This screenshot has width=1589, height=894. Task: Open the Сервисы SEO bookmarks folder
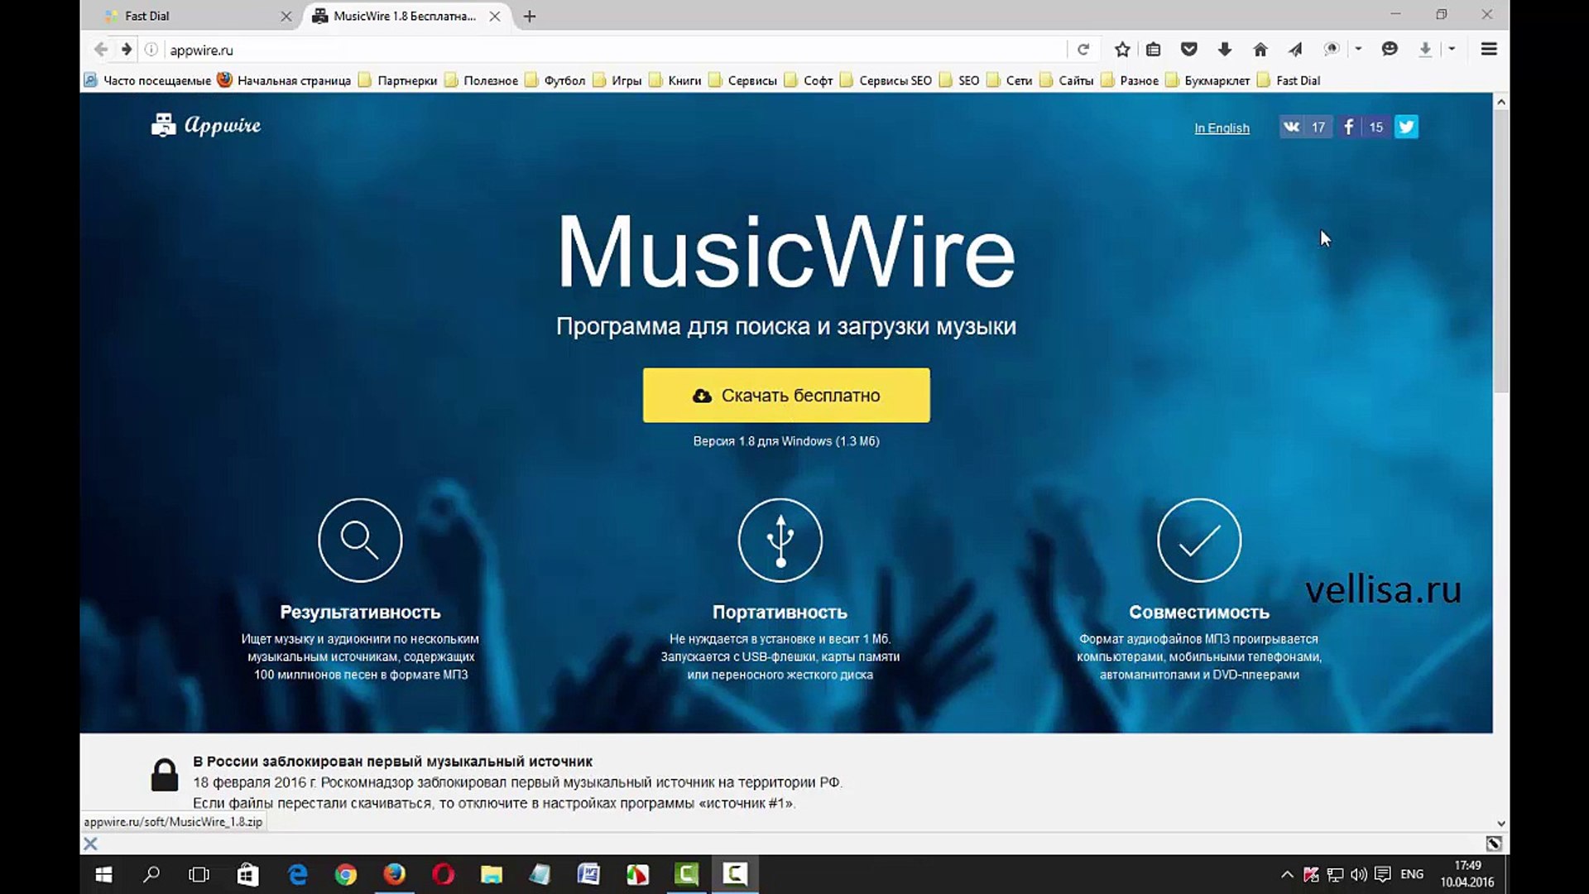coord(886,80)
